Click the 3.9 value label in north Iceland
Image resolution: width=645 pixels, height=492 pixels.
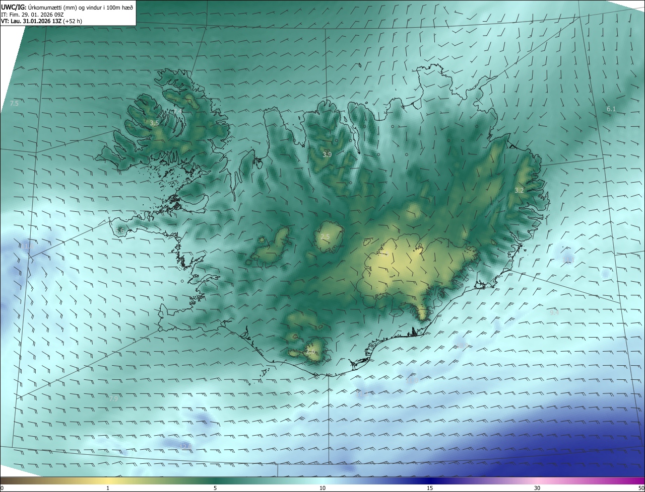327,154
